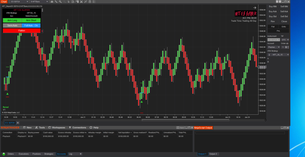Activate the zoom in magnifier
Screen dimensions: 305x157
point(60,2)
